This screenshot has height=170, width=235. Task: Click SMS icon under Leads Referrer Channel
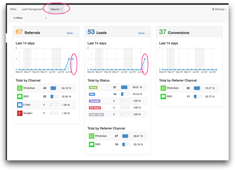click(x=92, y=144)
